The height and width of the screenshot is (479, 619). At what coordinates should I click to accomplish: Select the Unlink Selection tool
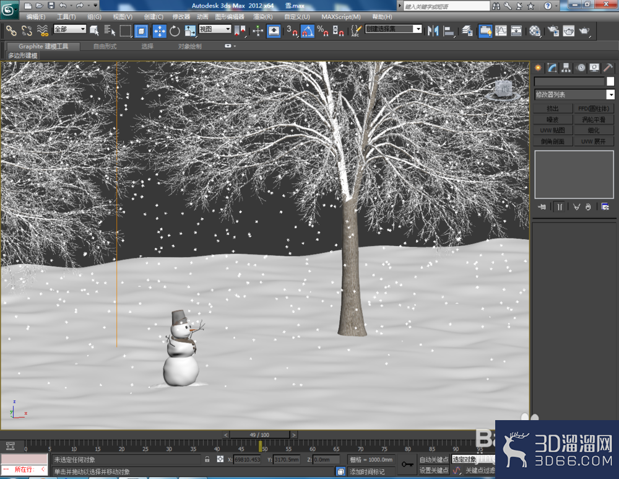27,31
